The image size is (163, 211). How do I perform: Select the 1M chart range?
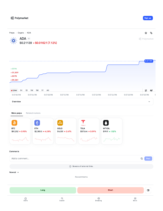point(37,90)
